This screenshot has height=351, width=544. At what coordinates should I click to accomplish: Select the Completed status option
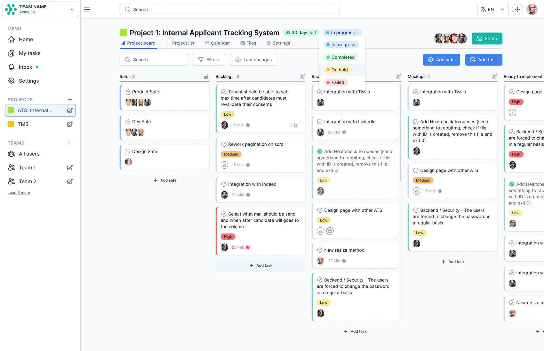pyautogui.click(x=341, y=57)
